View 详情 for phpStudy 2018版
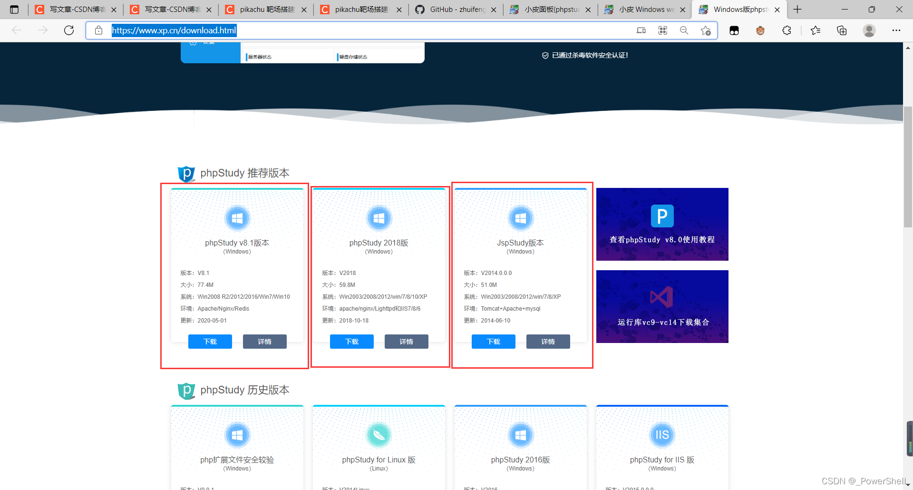 point(407,342)
